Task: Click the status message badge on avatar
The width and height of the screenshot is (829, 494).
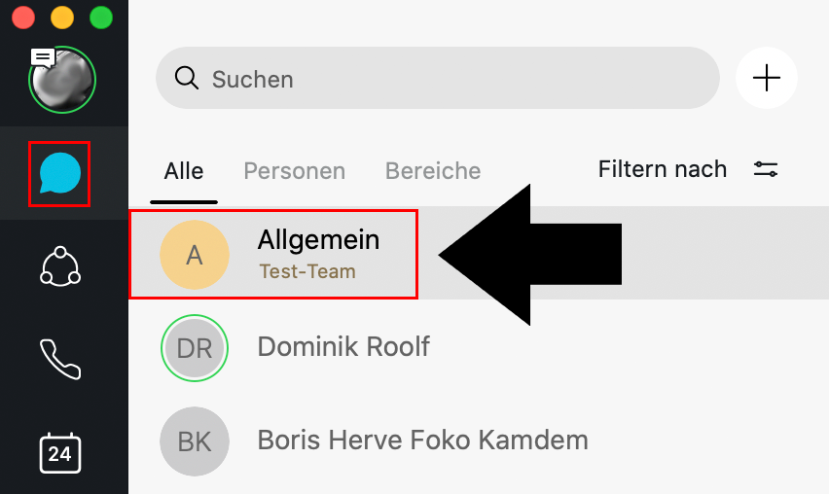Action: 43,57
